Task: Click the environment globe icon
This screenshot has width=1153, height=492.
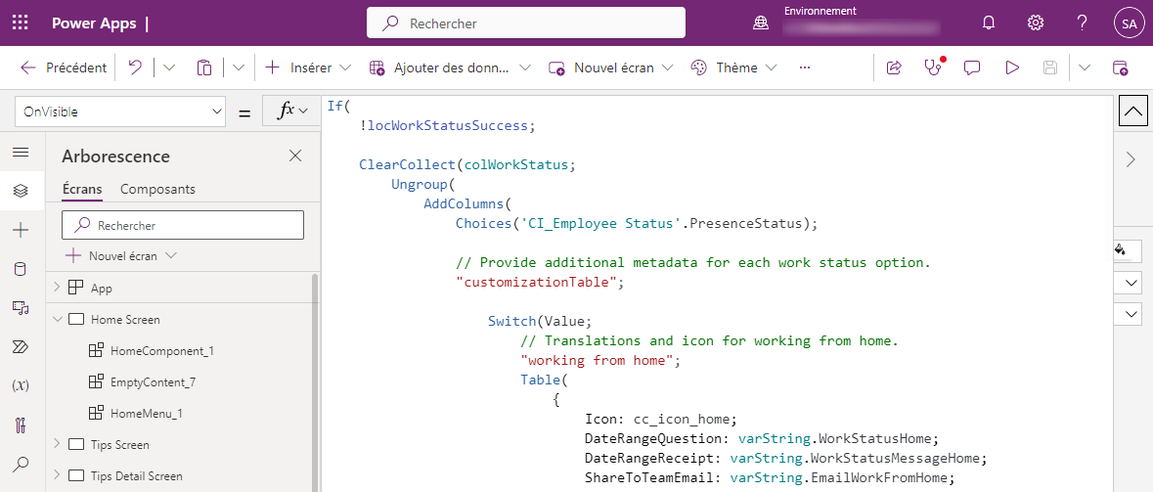Action: tap(761, 23)
